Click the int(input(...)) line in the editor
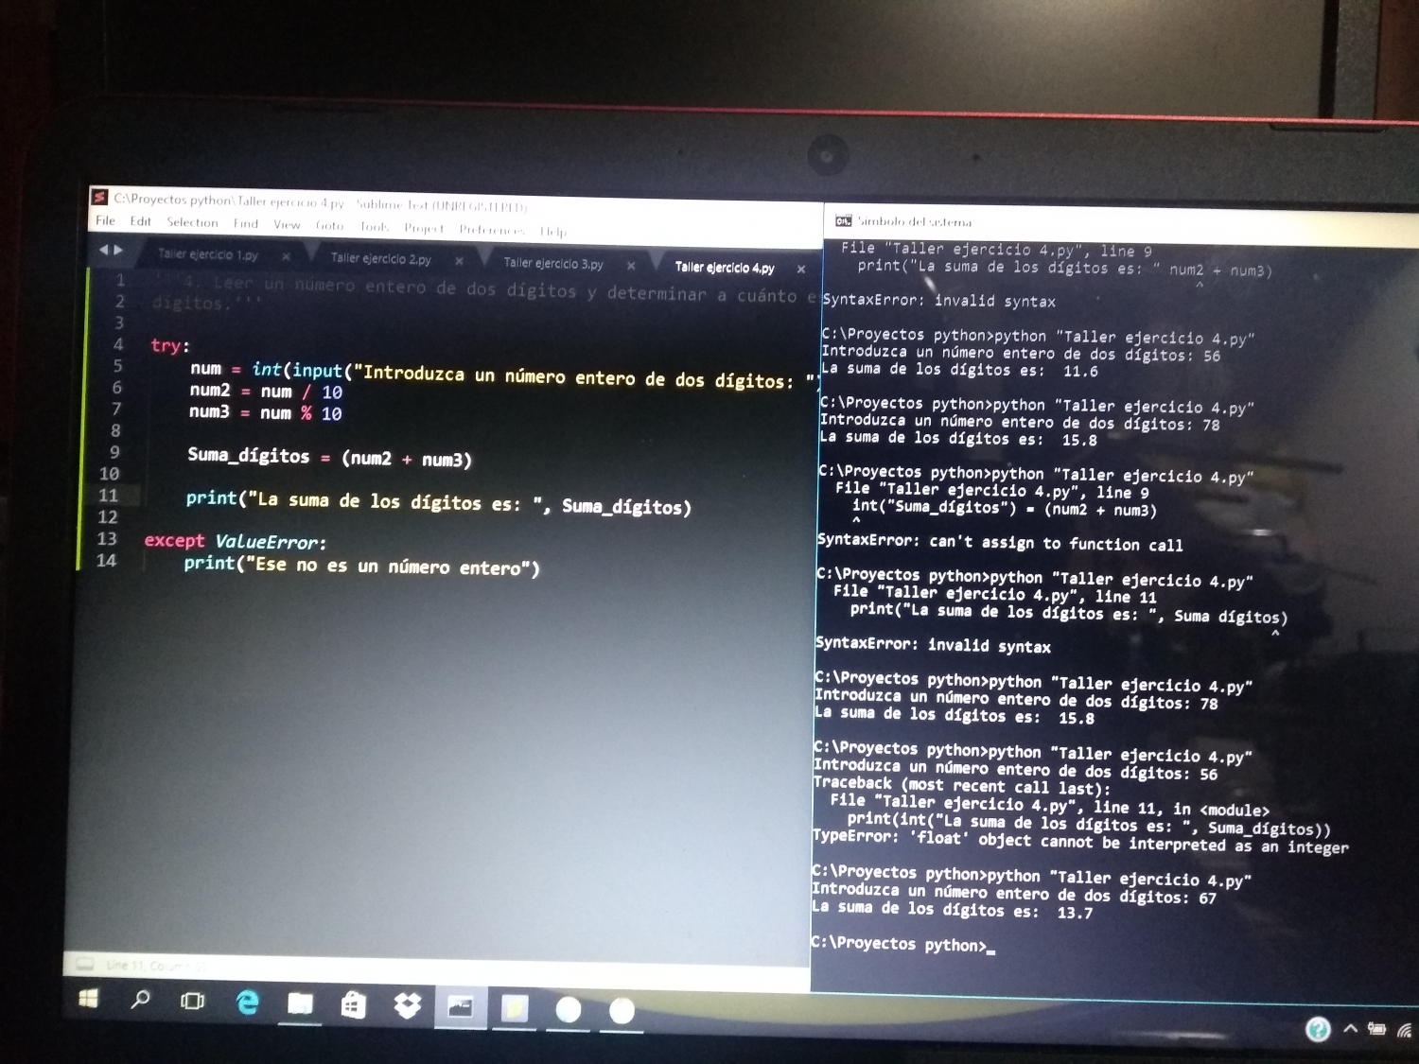 pos(503,375)
